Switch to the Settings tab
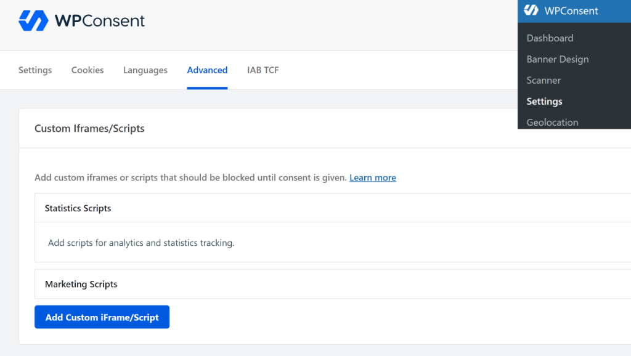Viewport: 631px width, 356px height. (x=35, y=70)
